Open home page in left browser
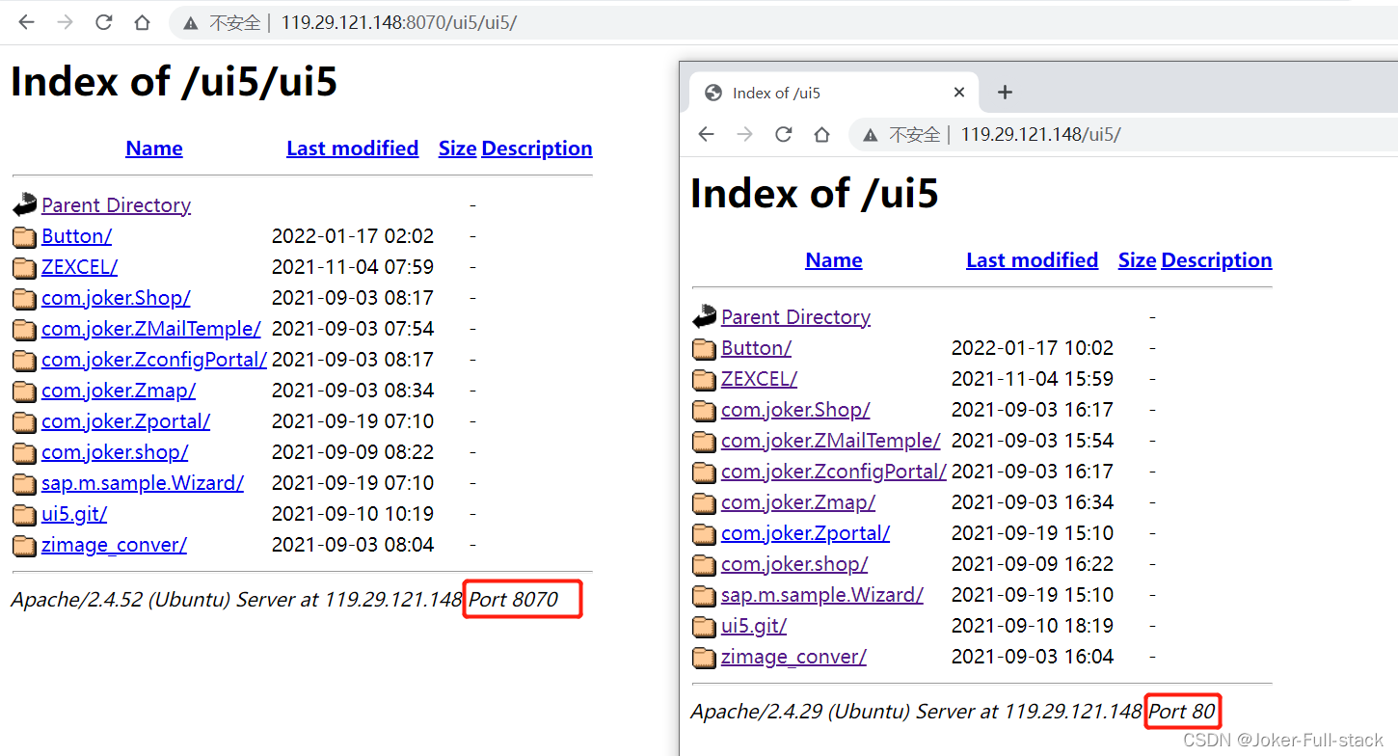Screen dimensions: 1398x756 pyautogui.click(x=142, y=22)
